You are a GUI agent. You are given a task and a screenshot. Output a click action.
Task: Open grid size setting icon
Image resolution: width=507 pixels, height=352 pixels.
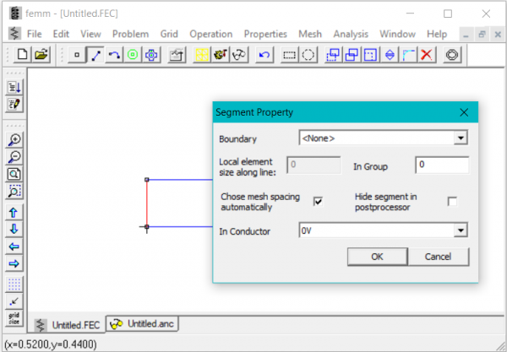click(x=14, y=318)
